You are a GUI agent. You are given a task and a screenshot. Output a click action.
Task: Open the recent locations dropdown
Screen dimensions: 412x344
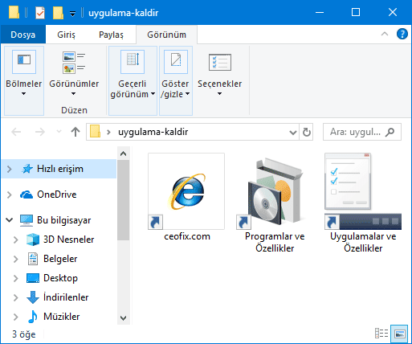click(59, 132)
